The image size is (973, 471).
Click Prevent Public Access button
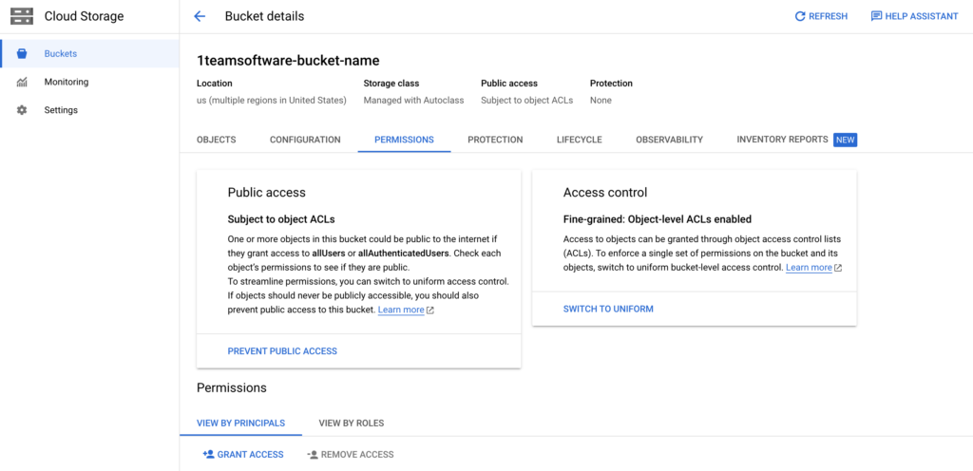point(282,351)
